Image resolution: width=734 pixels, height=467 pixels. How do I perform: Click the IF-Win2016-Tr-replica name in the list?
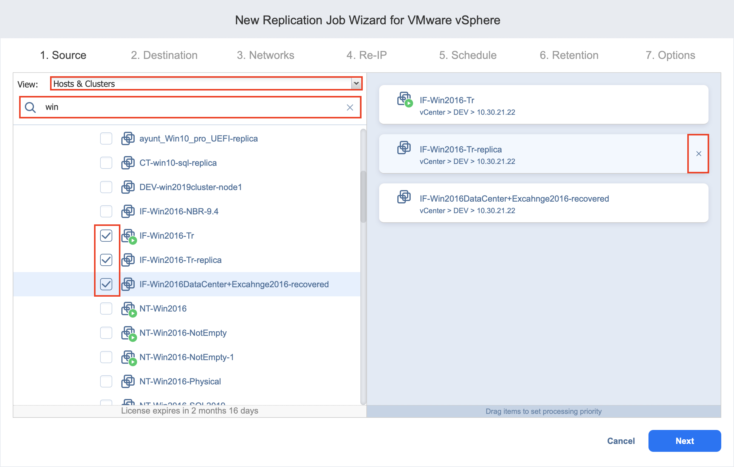click(x=180, y=260)
